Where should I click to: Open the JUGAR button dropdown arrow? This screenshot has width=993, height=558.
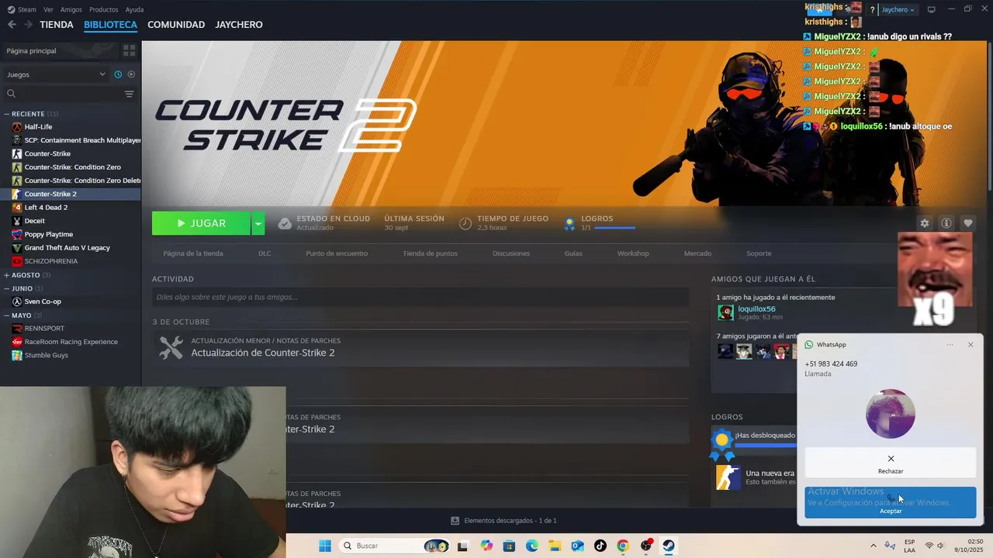coord(258,223)
